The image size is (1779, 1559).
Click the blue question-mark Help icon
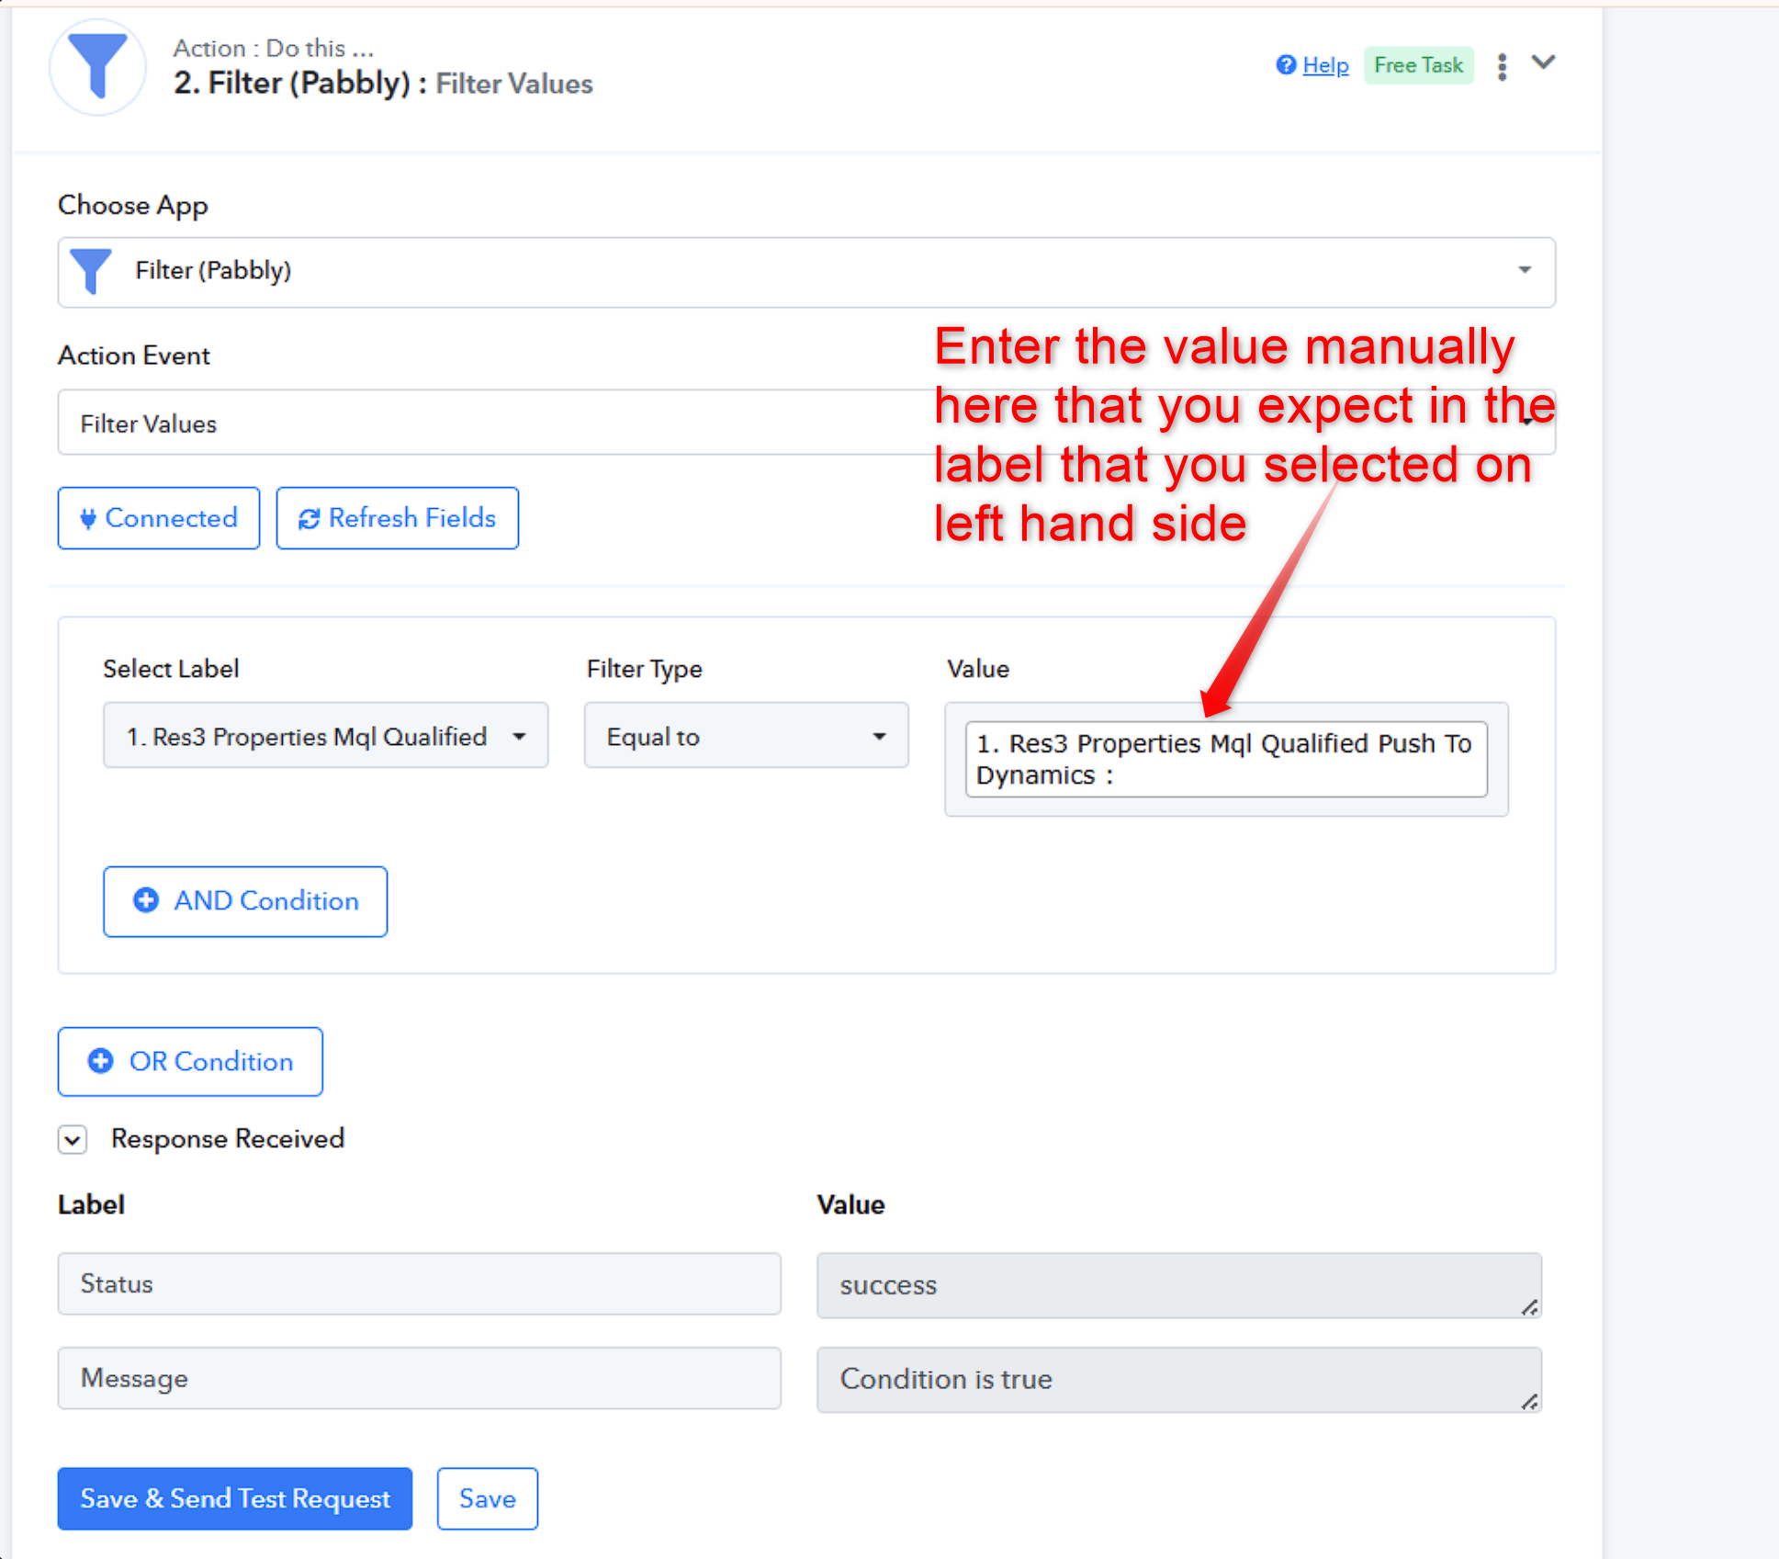tap(1286, 64)
